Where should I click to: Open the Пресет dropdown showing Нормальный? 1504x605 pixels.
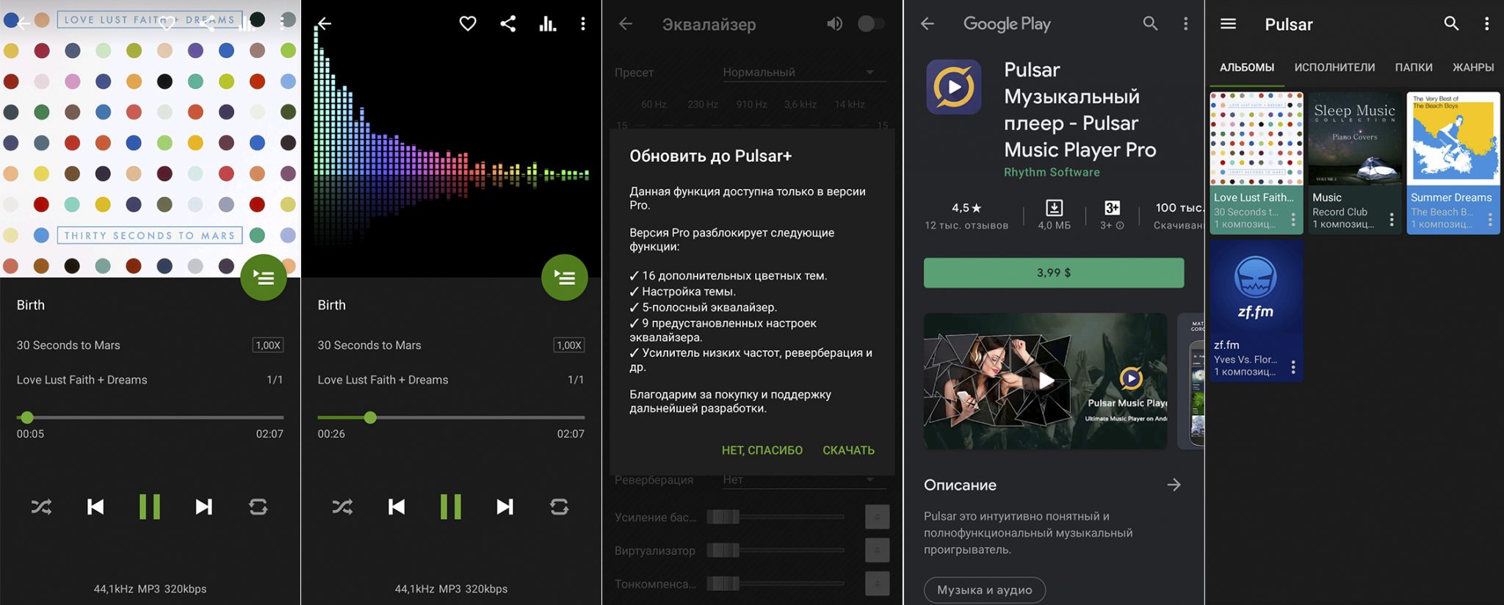click(803, 72)
